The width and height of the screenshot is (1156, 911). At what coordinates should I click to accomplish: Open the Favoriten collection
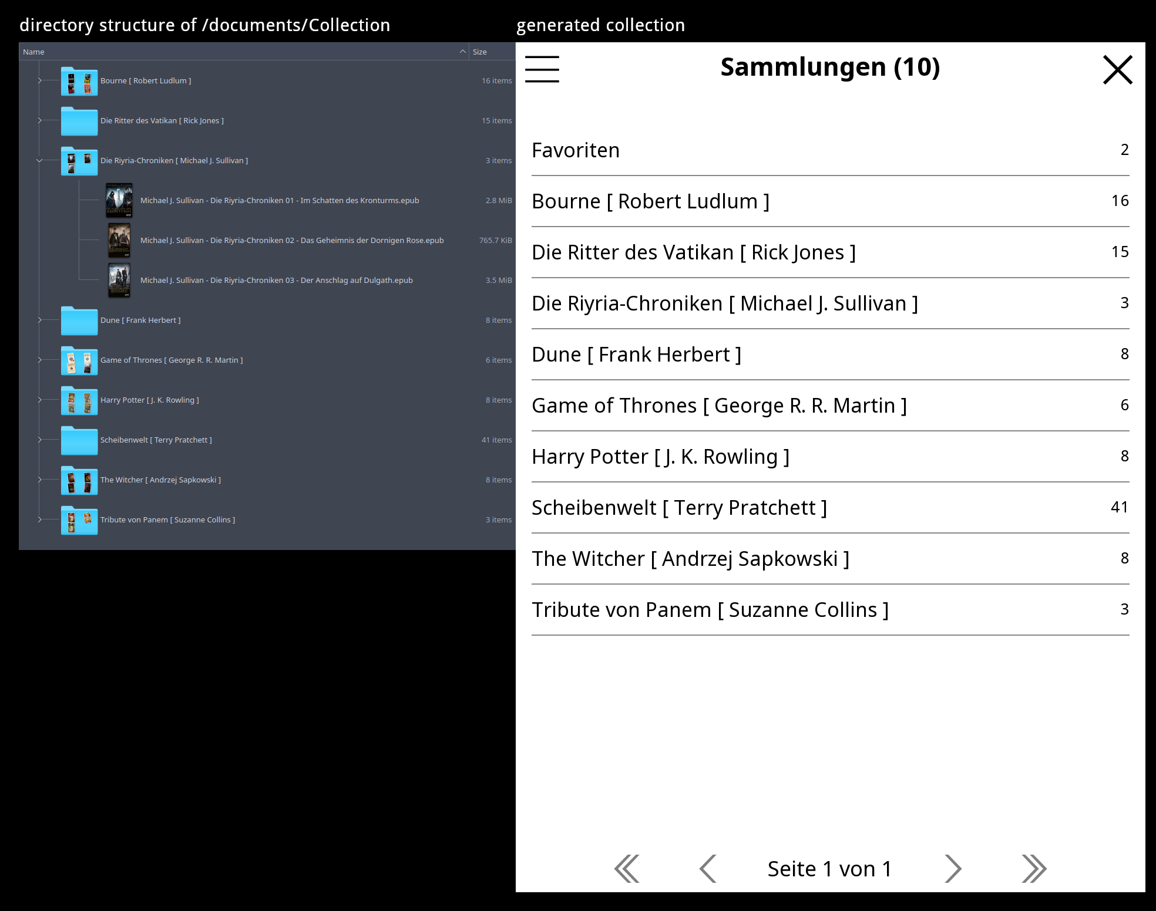point(830,150)
